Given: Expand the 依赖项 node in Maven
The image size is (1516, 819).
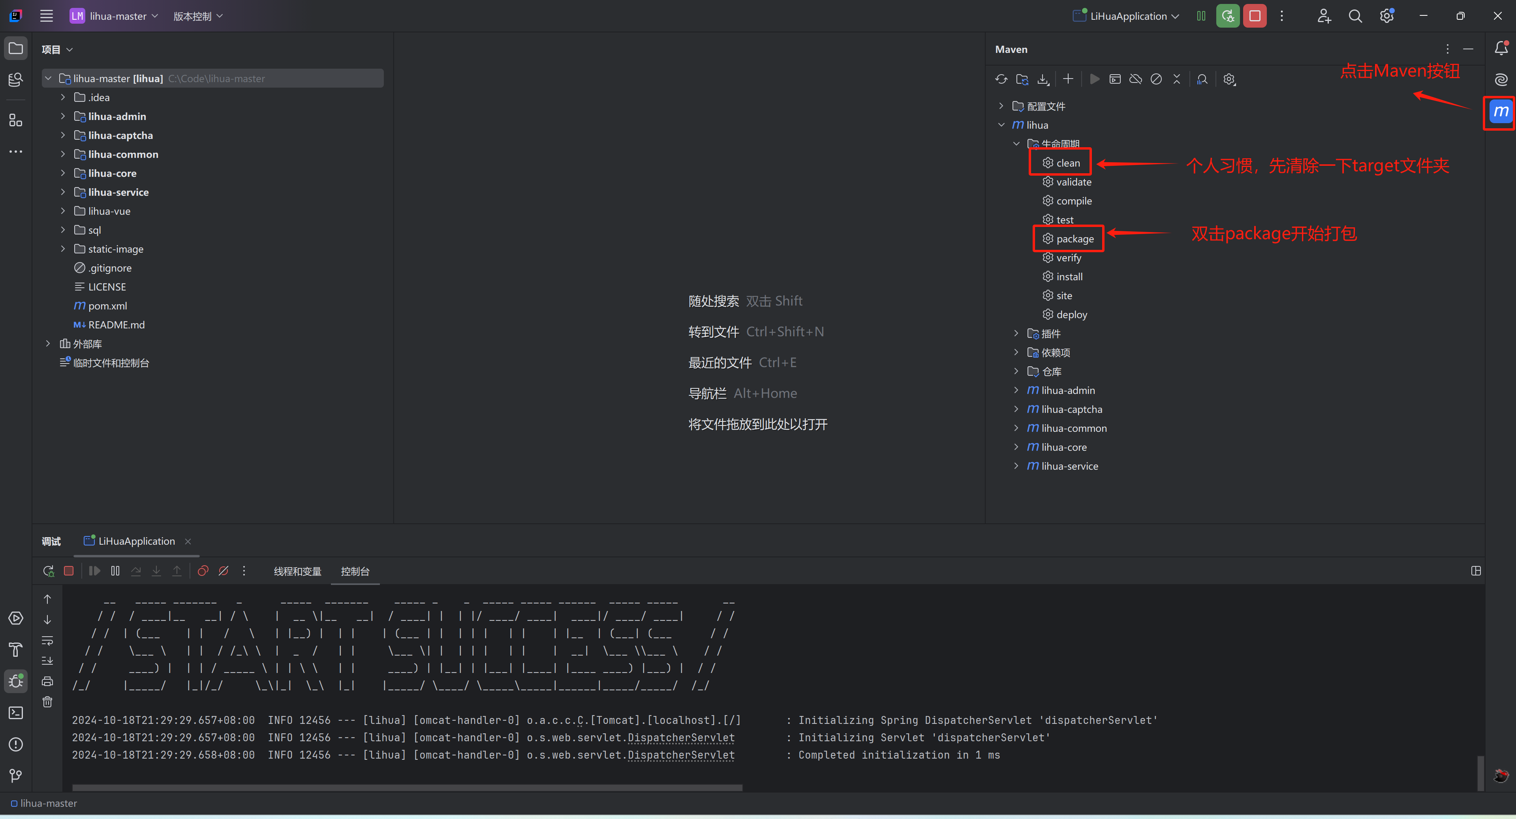Looking at the screenshot, I should click(x=1016, y=352).
